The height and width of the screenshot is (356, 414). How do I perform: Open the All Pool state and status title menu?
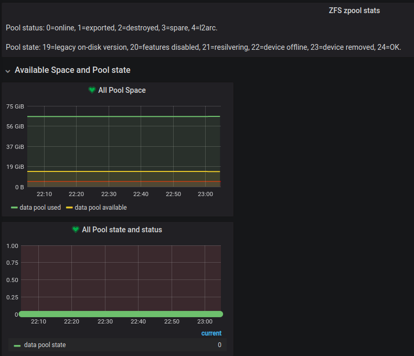122,230
